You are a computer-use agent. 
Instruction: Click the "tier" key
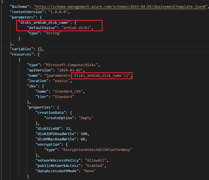pos(42,97)
